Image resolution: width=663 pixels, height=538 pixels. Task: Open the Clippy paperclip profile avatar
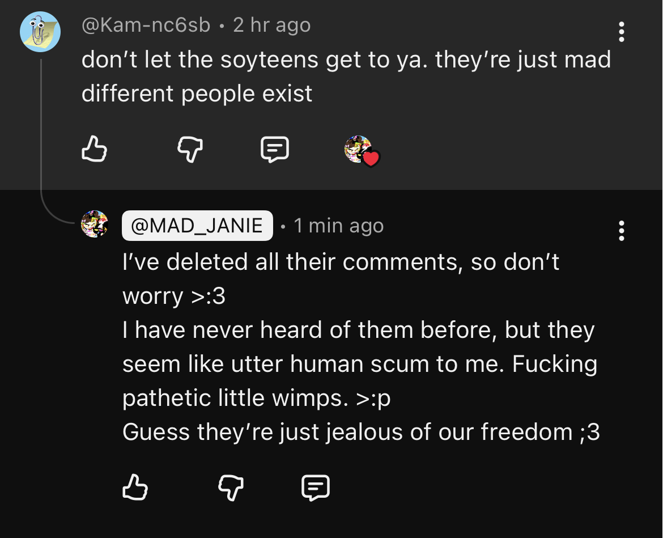(x=40, y=32)
